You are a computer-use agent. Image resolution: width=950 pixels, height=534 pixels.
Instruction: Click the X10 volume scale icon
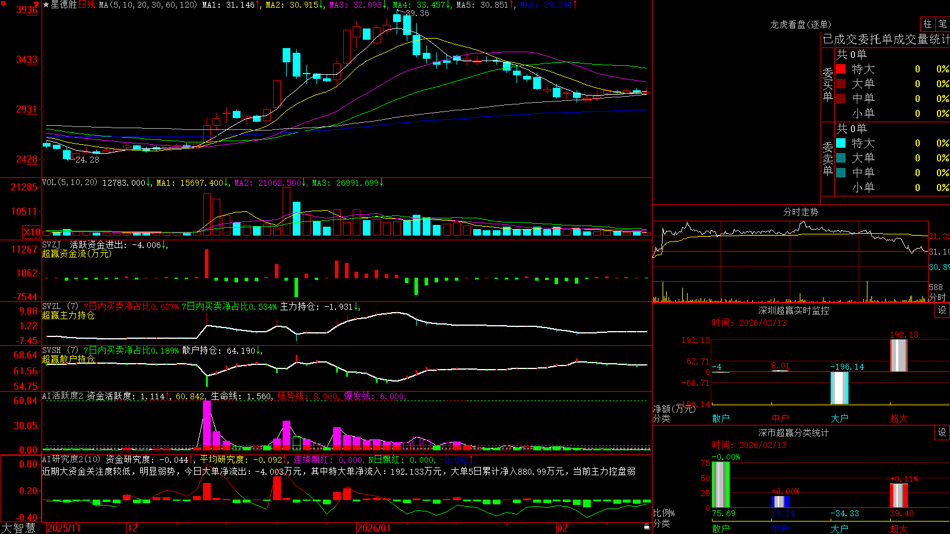point(31,232)
